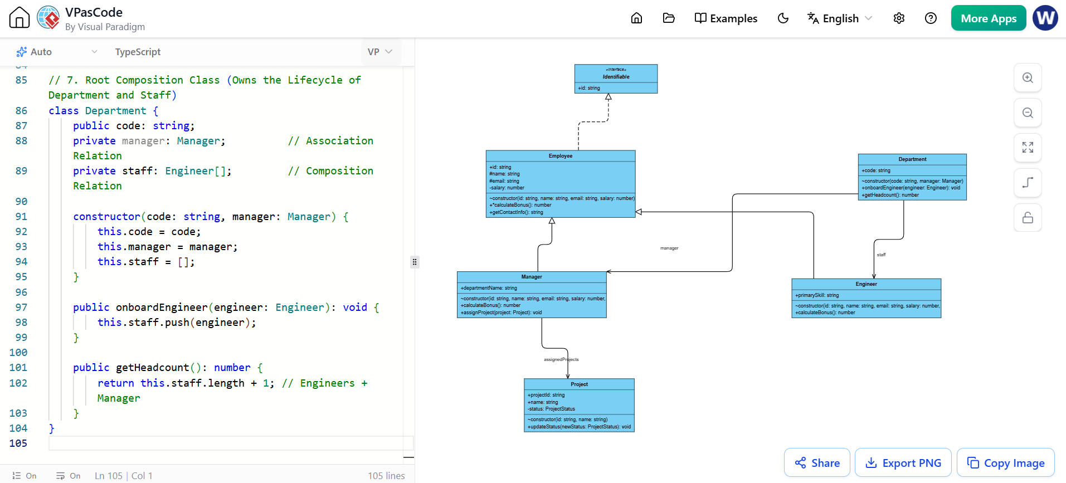1066x483 pixels.
Task: Click 'private manager: Manager;' in the editor
Action: [x=149, y=141]
